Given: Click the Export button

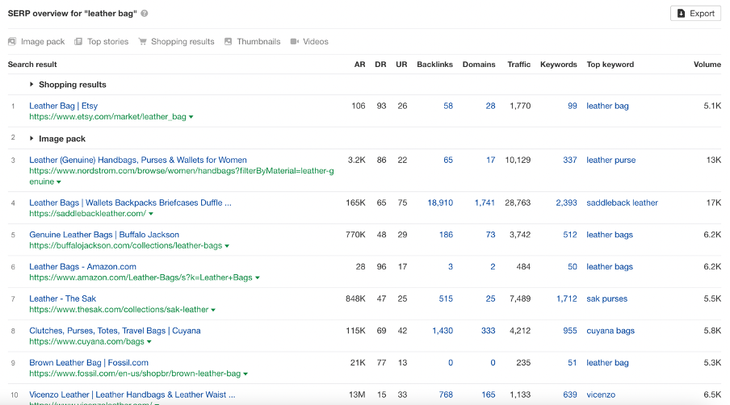Looking at the screenshot, I should click(695, 14).
